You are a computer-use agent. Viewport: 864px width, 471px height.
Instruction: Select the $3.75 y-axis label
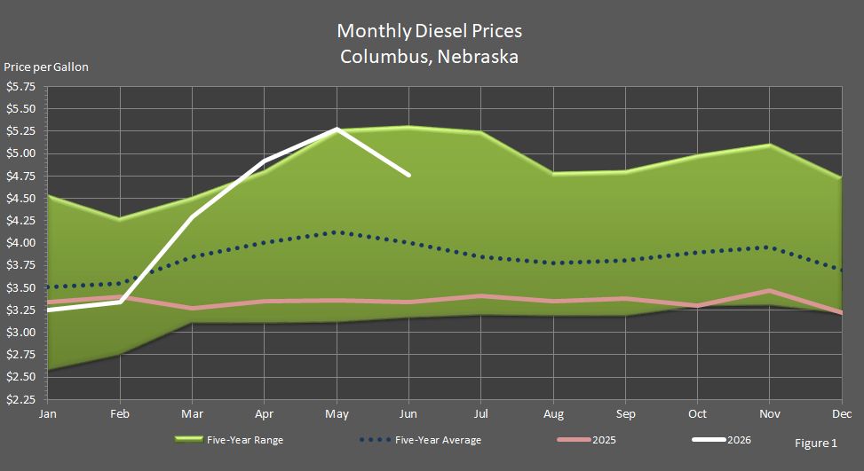(x=21, y=265)
